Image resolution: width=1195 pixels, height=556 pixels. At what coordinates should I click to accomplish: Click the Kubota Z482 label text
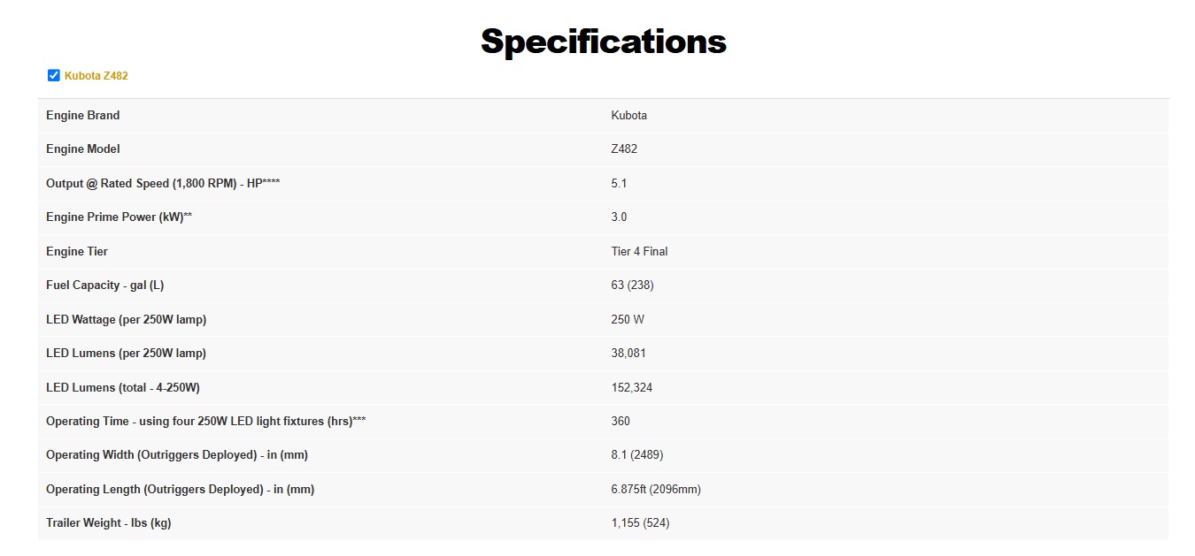click(x=96, y=76)
